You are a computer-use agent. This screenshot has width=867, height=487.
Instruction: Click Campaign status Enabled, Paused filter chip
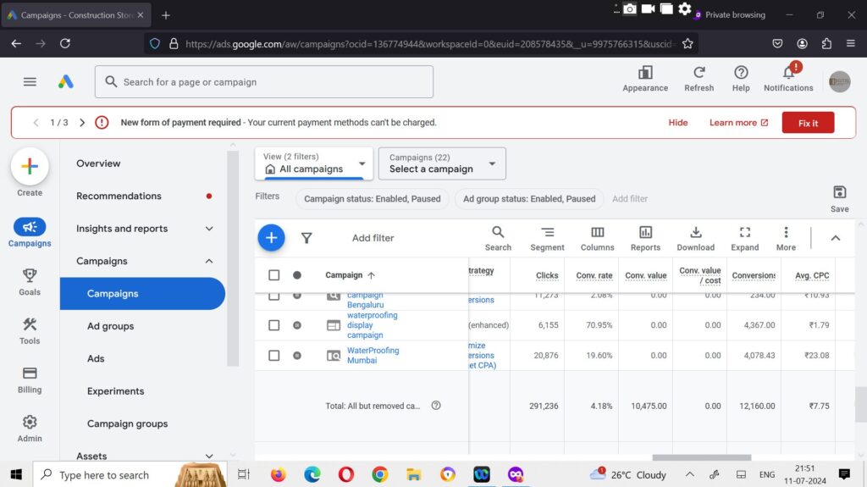tap(373, 199)
